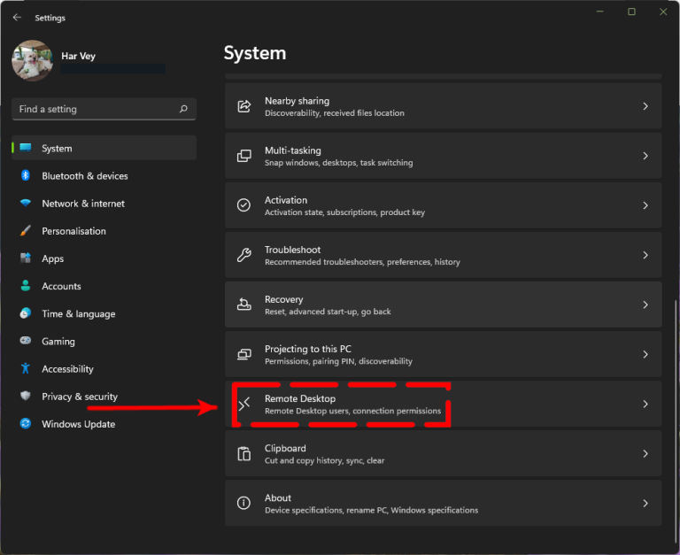Open Personalisation settings

click(x=104, y=231)
